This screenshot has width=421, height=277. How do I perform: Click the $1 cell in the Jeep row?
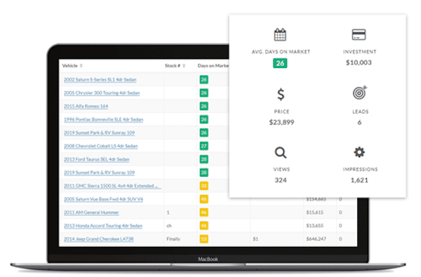(x=255, y=239)
